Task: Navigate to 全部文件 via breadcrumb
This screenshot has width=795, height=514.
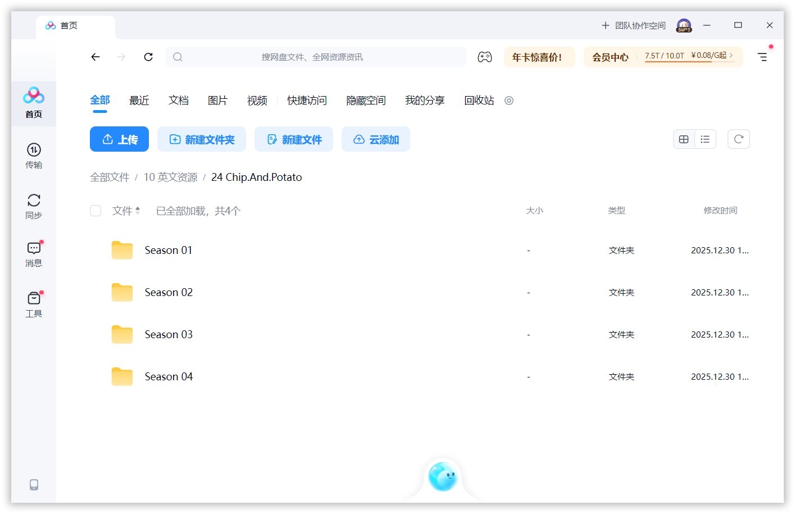Action: [110, 177]
